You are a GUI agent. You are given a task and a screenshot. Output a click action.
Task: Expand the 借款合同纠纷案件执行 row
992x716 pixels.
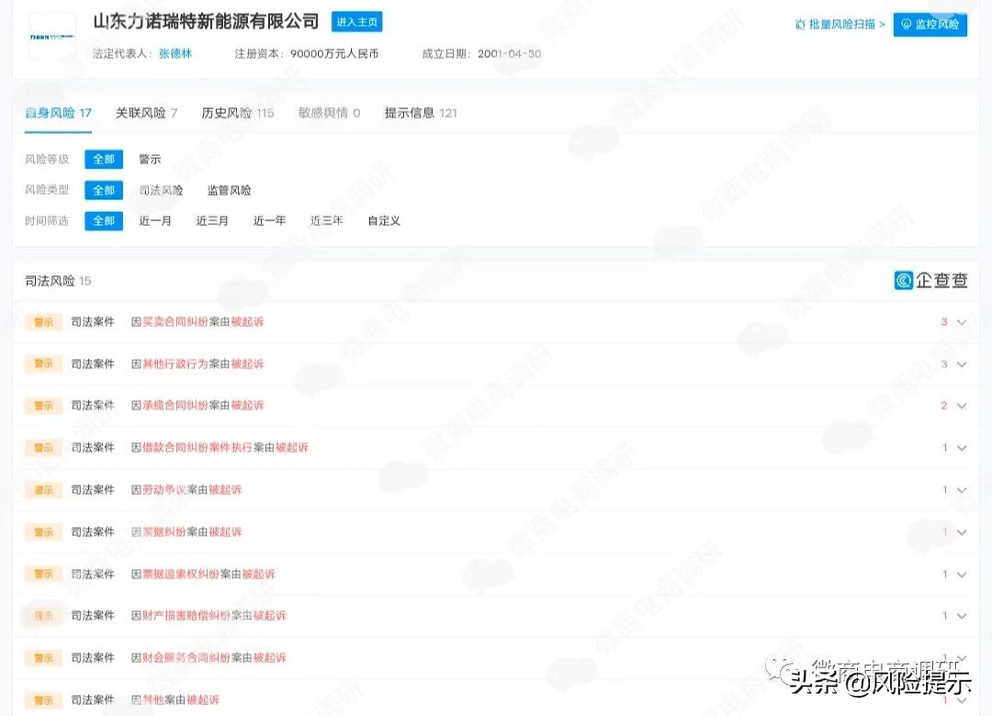pyautogui.click(x=961, y=448)
